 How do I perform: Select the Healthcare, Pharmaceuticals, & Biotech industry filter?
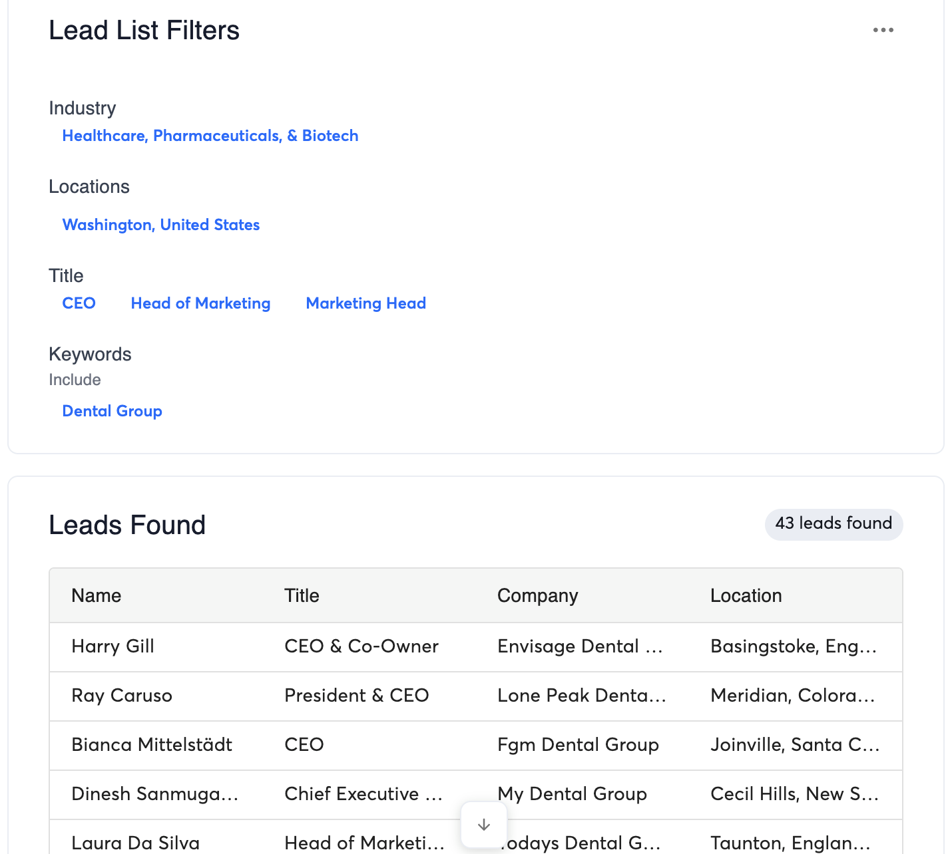[x=210, y=136]
